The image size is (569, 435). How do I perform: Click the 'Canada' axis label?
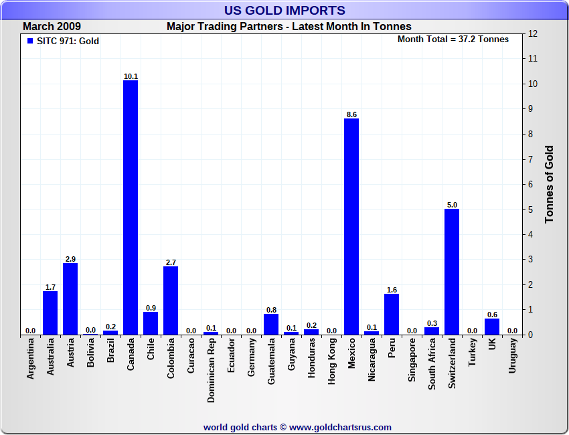131,354
